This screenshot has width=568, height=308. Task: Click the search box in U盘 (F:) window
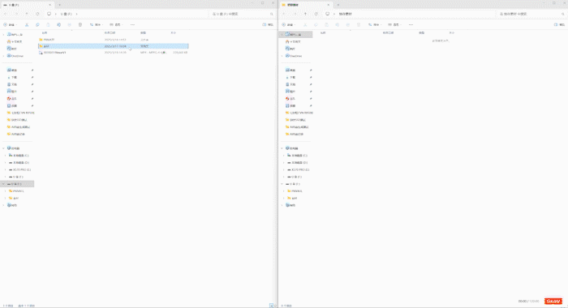click(242, 14)
